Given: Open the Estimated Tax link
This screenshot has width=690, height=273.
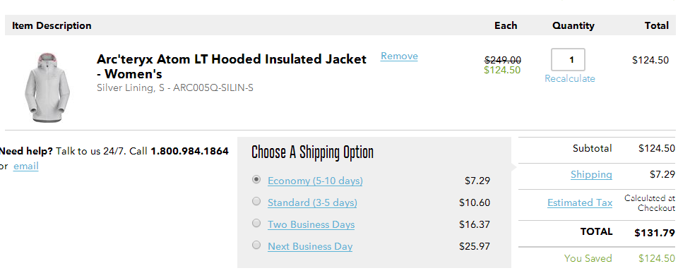Looking at the screenshot, I should point(580,202).
